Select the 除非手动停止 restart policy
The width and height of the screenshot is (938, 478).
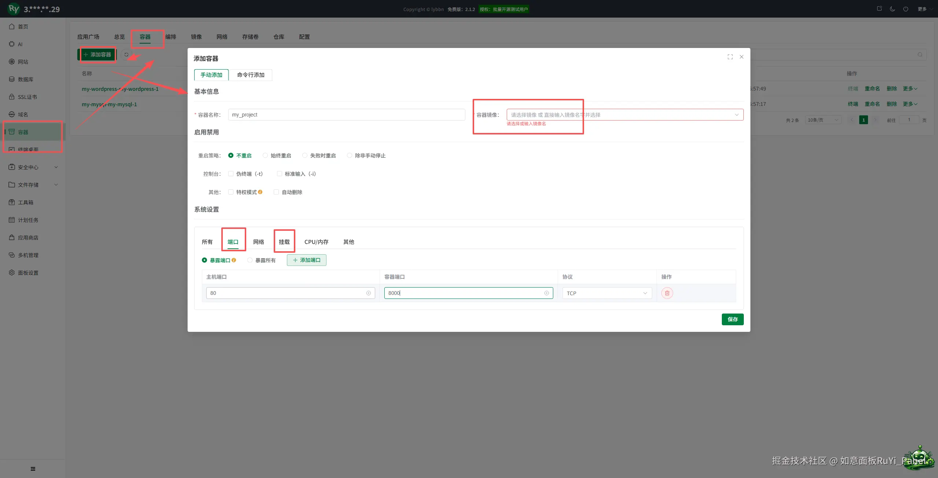(366, 155)
